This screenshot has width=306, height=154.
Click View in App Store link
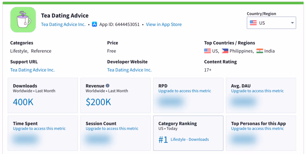(x=164, y=24)
